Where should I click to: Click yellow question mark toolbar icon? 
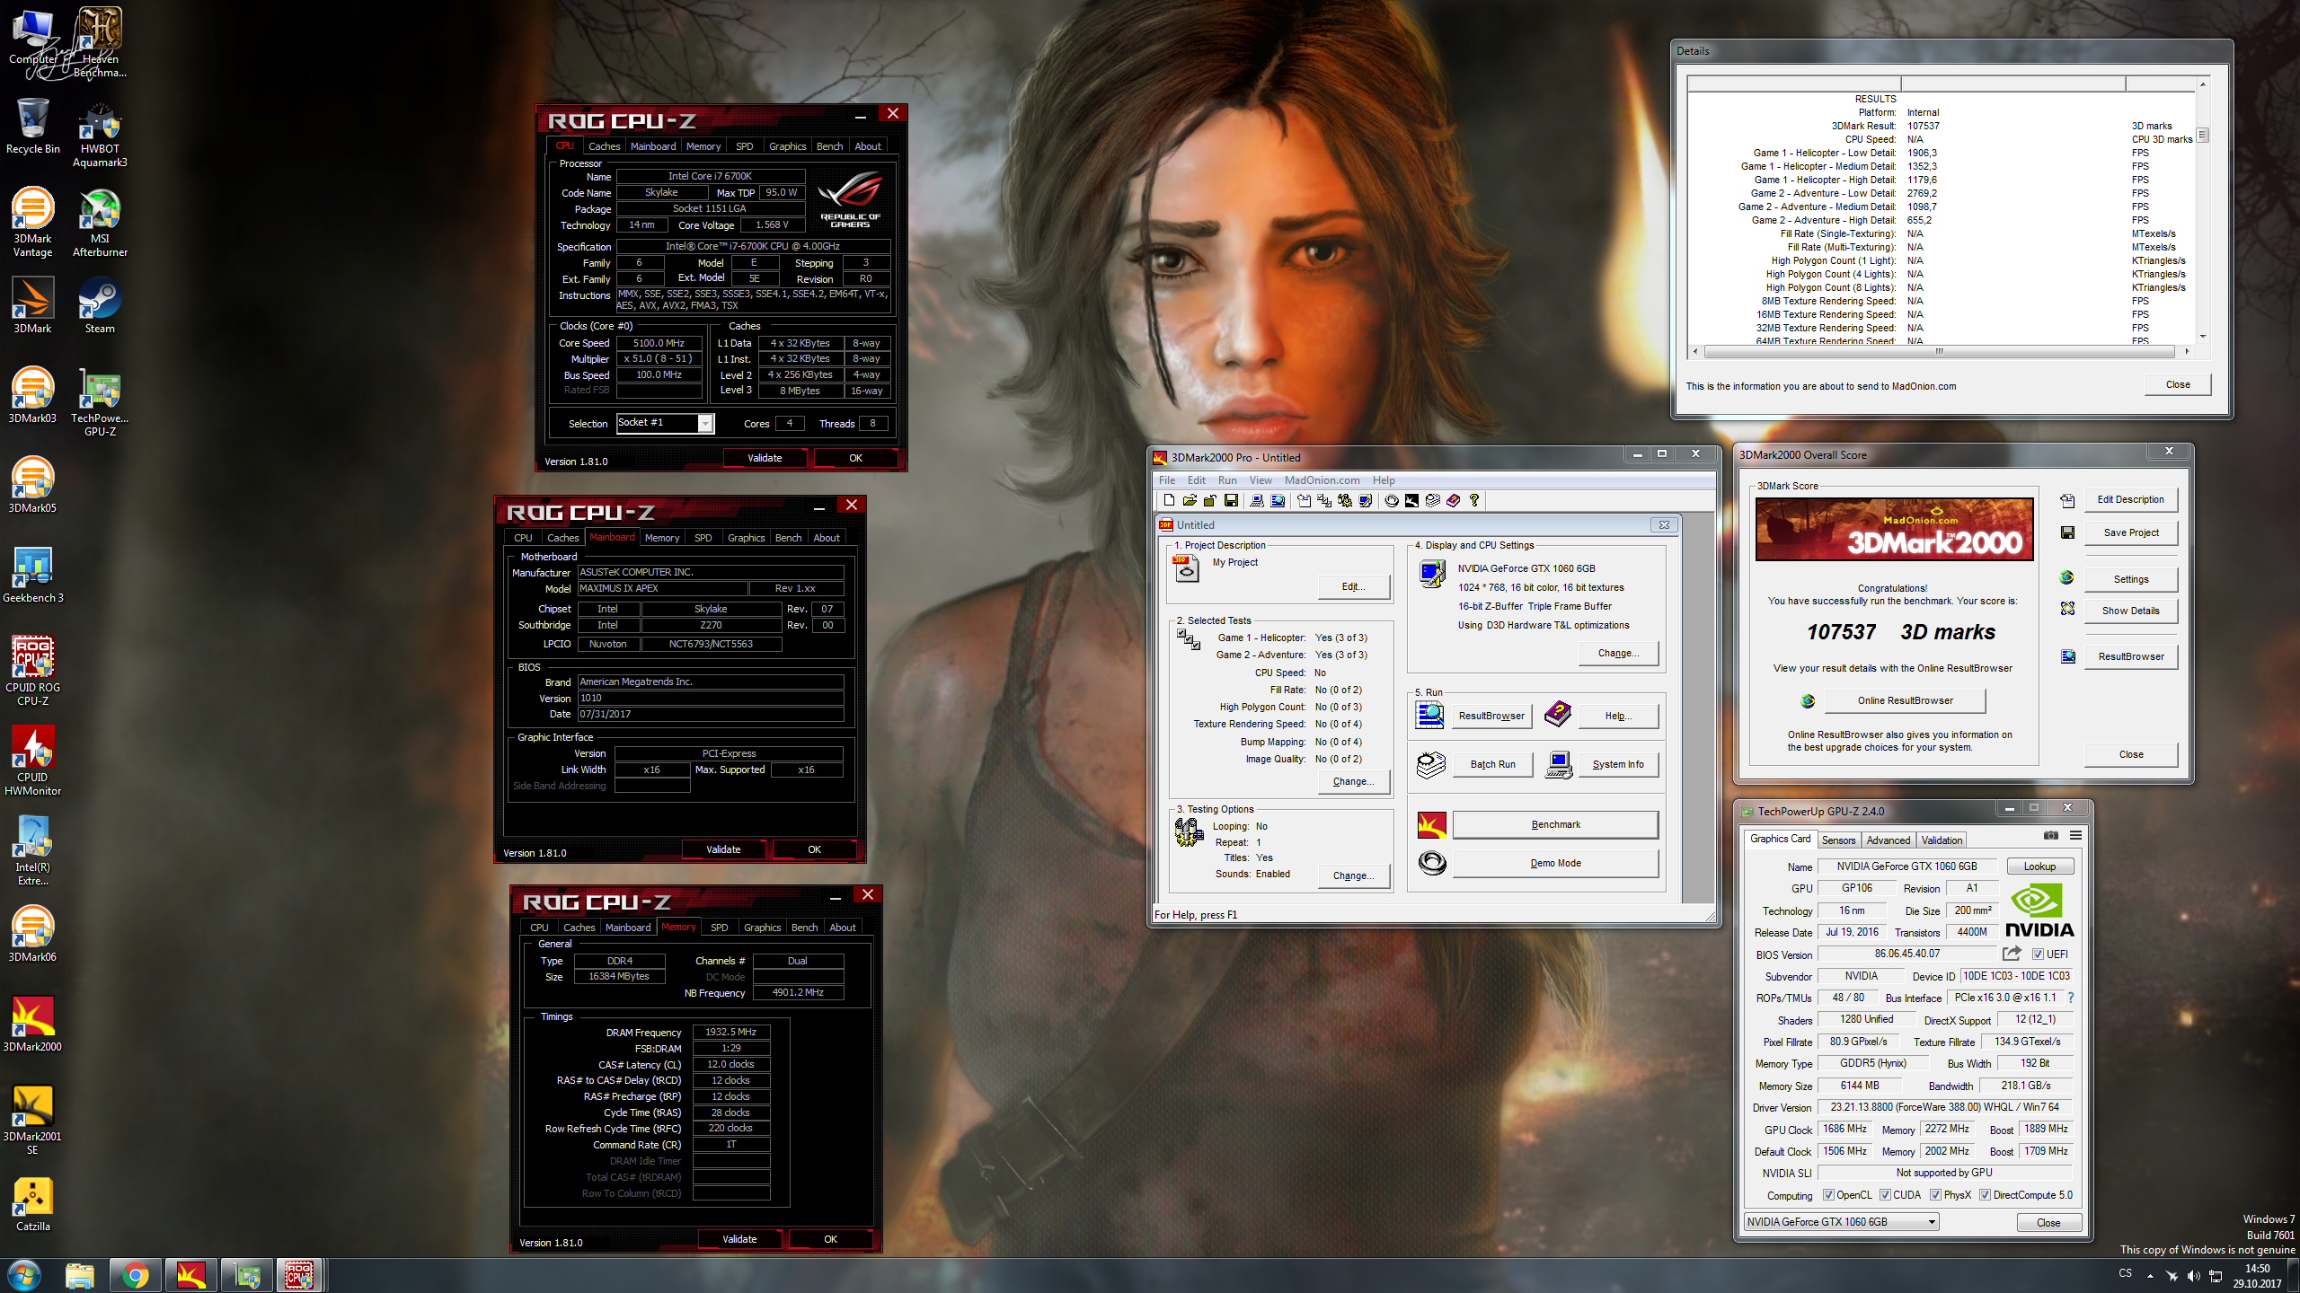[x=1473, y=501]
